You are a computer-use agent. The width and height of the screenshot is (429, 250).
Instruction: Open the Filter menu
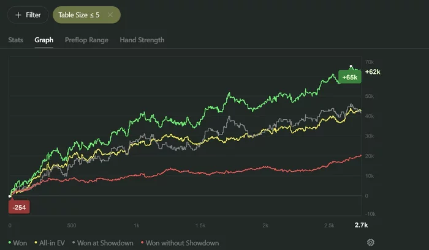pyautogui.click(x=28, y=15)
